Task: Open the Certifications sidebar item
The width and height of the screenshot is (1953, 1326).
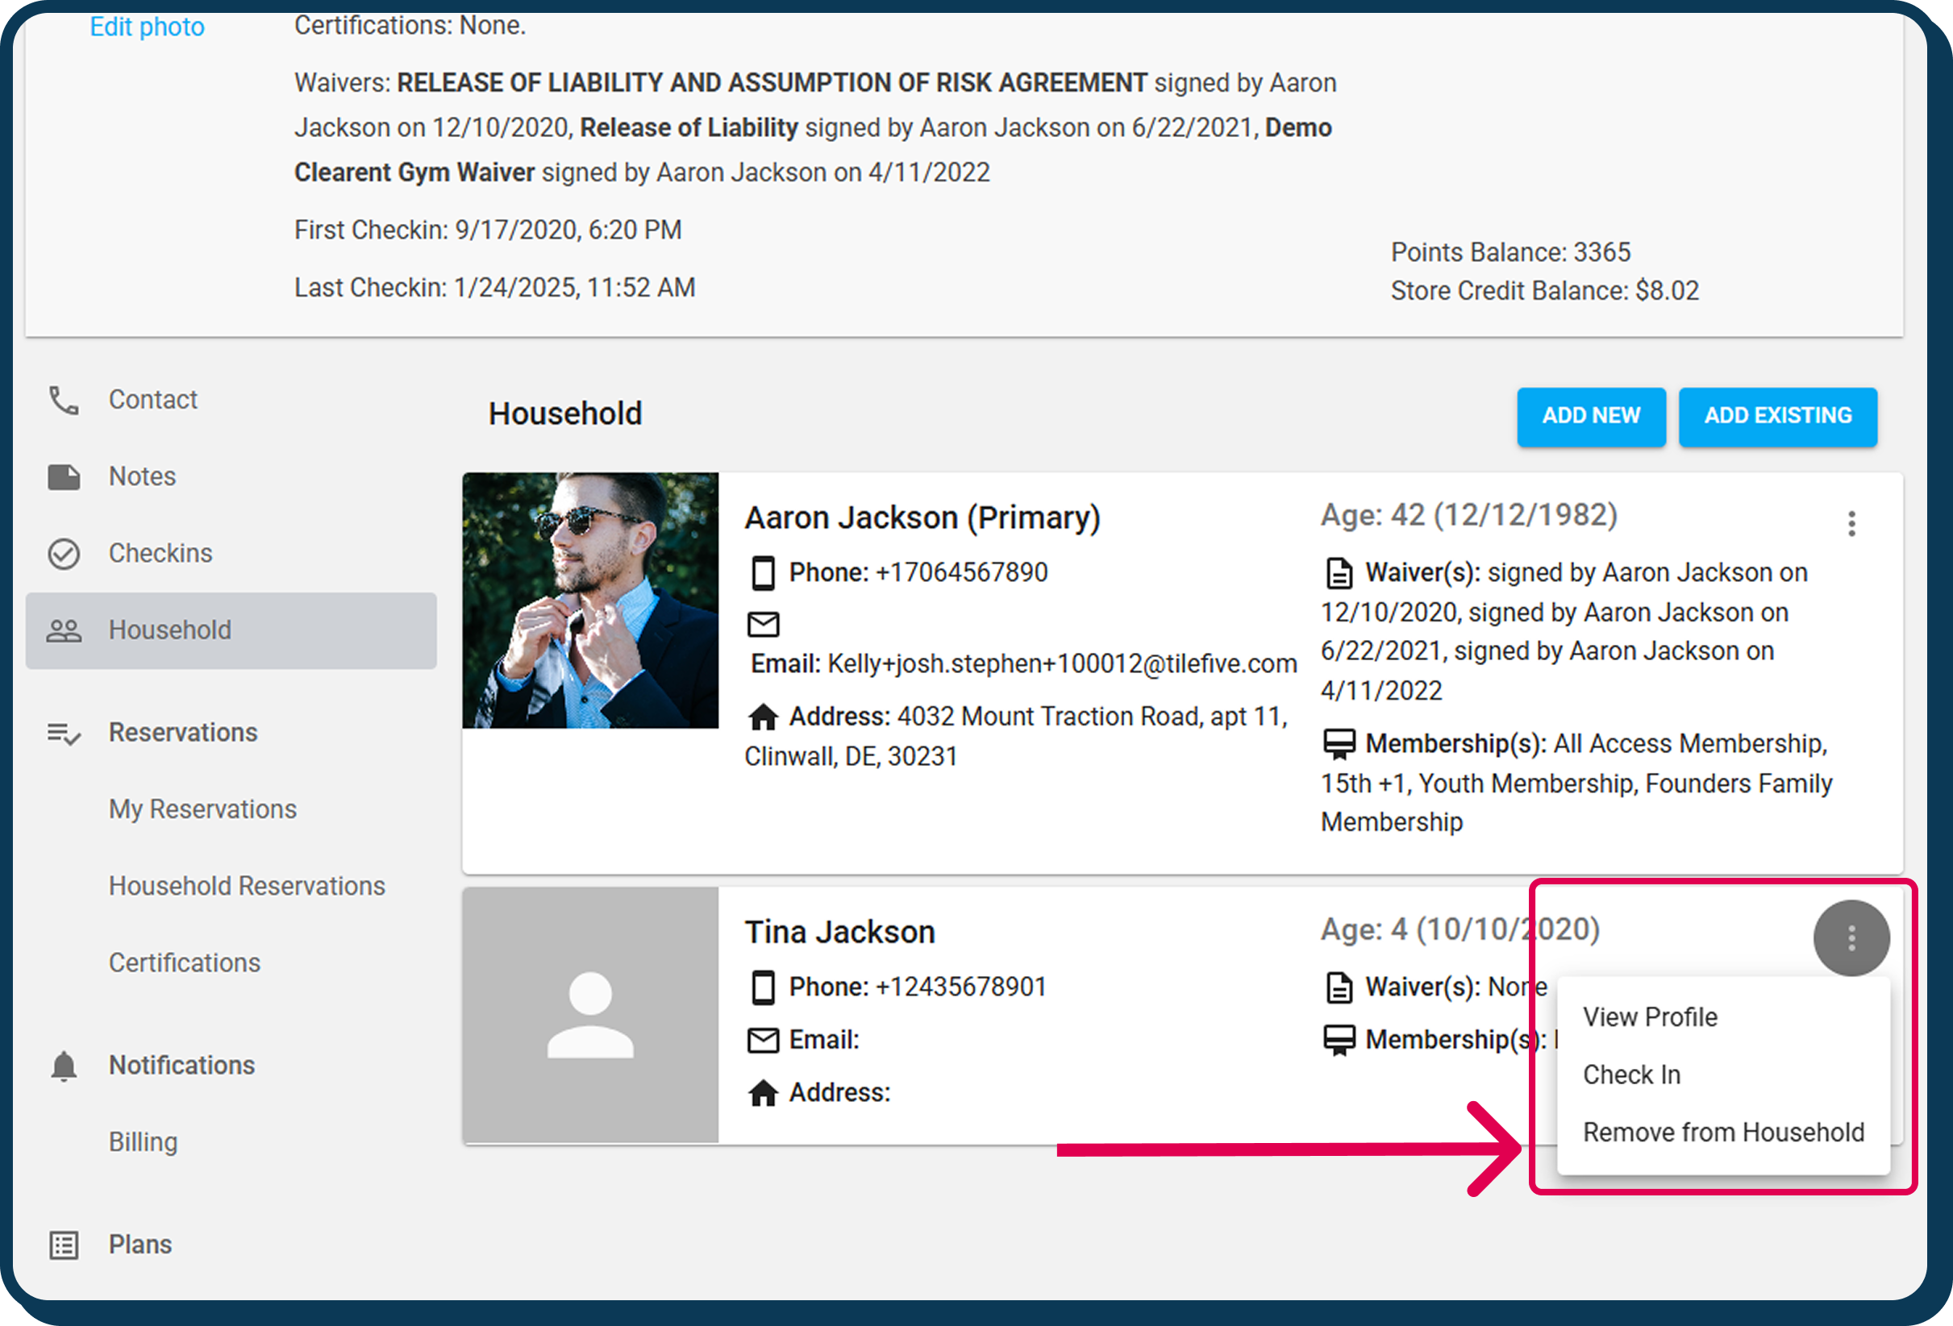Action: click(x=184, y=963)
